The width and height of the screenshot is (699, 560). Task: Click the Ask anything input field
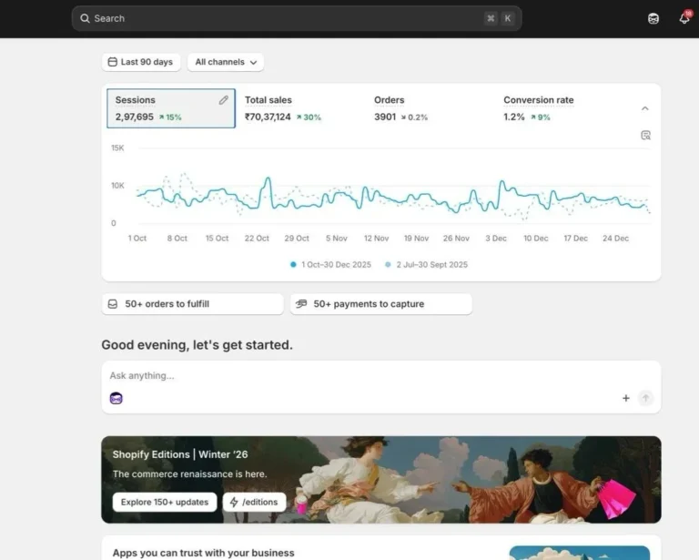364,375
